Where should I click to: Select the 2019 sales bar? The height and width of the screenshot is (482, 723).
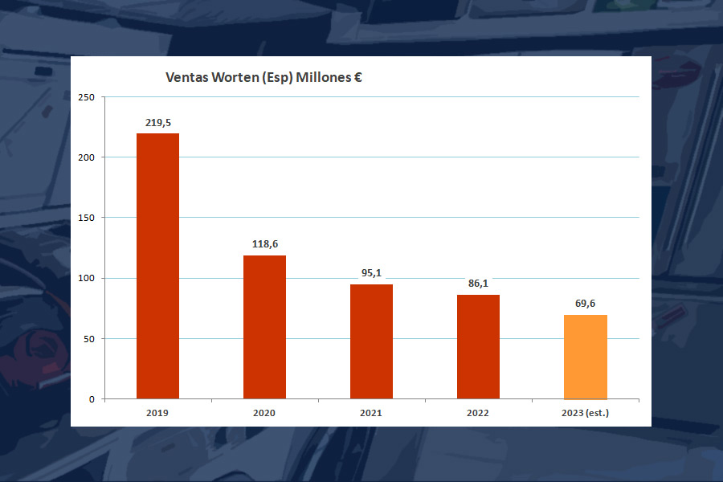(x=157, y=266)
